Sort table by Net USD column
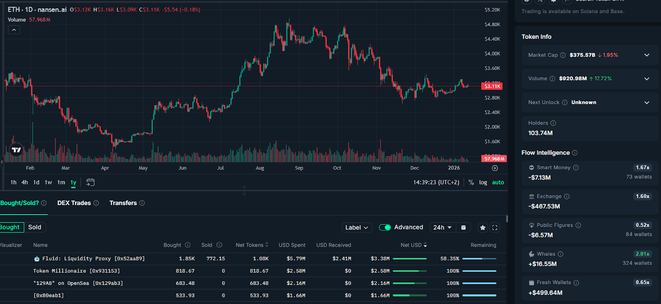Screen dimensions: 661x304 coord(414,245)
